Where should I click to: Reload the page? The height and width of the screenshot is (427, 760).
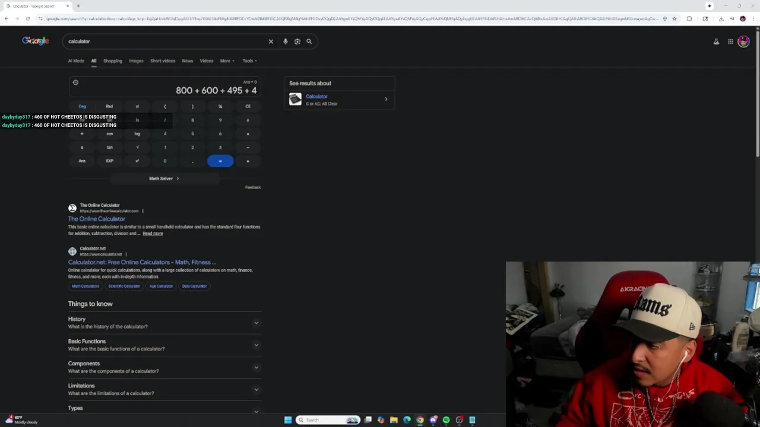click(27, 18)
